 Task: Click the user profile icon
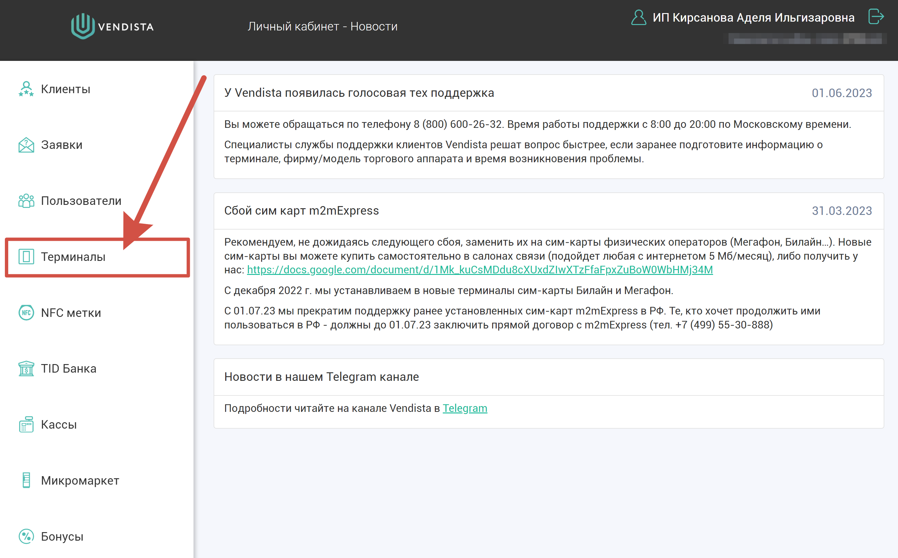(638, 17)
